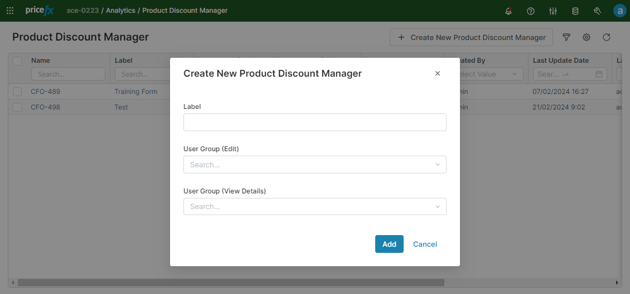Open the CFO-498 link
This screenshot has width=630, height=294.
tap(45, 107)
